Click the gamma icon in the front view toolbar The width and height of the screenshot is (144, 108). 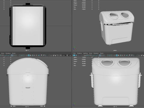coord(67,55)
